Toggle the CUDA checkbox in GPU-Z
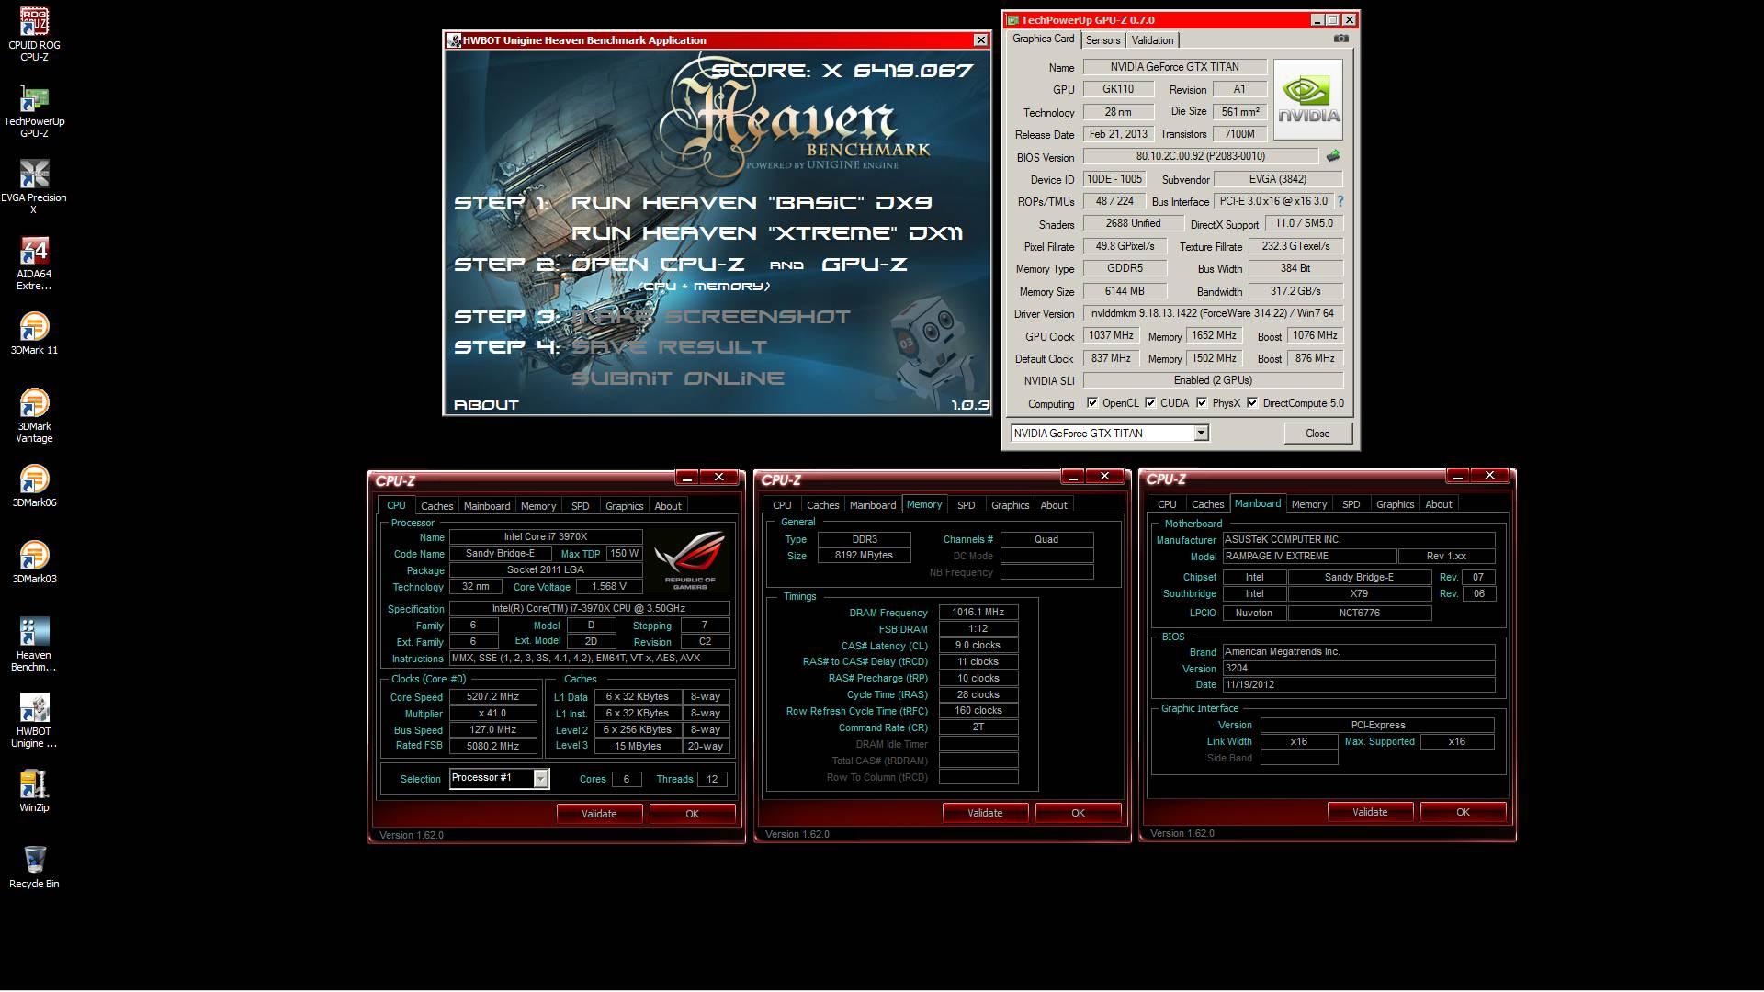 (1149, 402)
